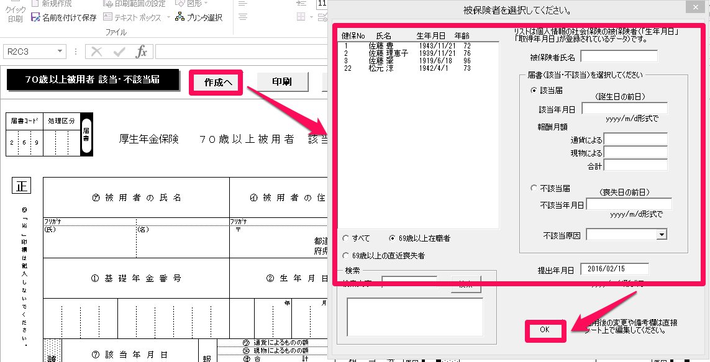Expand the R2C3 name box dropdown

60,52
